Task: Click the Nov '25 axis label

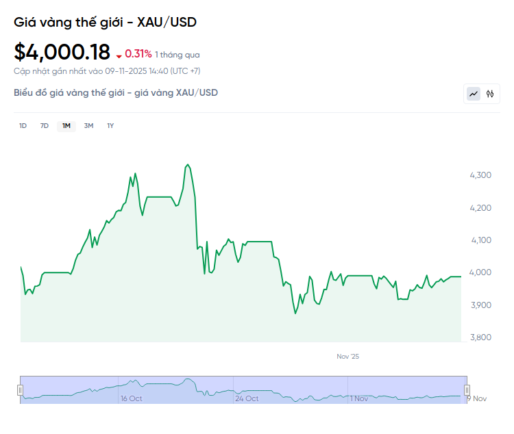Action: click(347, 357)
